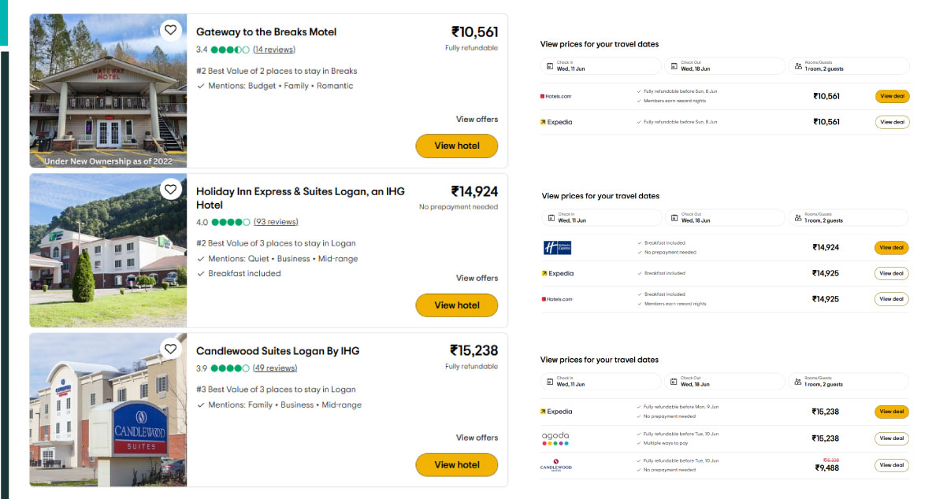
Task: Toggle heart on Candlewood Suites Logan photo
Action: pyautogui.click(x=170, y=348)
